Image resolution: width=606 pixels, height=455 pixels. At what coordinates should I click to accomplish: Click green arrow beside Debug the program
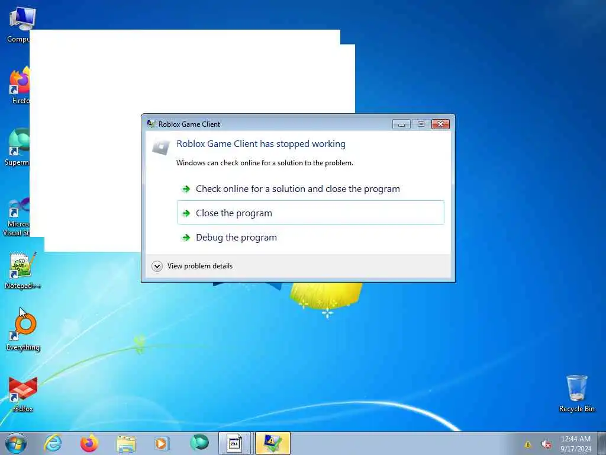coord(186,238)
